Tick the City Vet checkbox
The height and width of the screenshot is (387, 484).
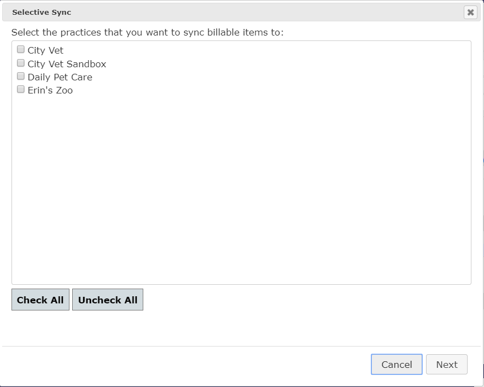point(21,49)
